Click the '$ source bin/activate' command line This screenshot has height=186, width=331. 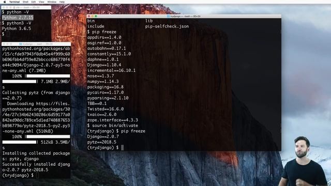click(113, 126)
